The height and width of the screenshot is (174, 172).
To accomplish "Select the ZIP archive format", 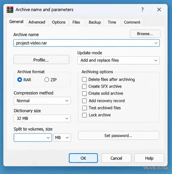I will pyautogui.click(x=47, y=80).
